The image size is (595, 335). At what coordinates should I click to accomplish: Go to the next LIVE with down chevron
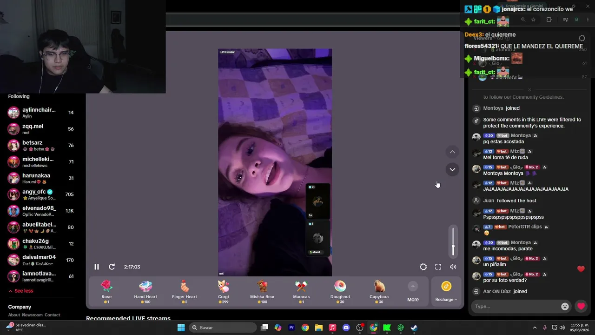(x=452, y=169)
